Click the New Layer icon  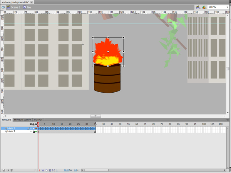tap(4, 170)
